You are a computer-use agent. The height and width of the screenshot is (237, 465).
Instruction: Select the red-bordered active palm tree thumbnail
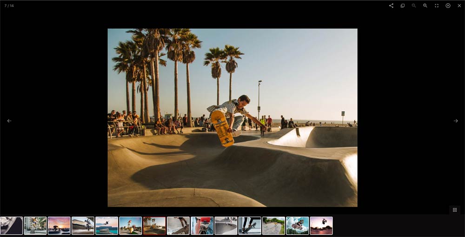(154, 225)
